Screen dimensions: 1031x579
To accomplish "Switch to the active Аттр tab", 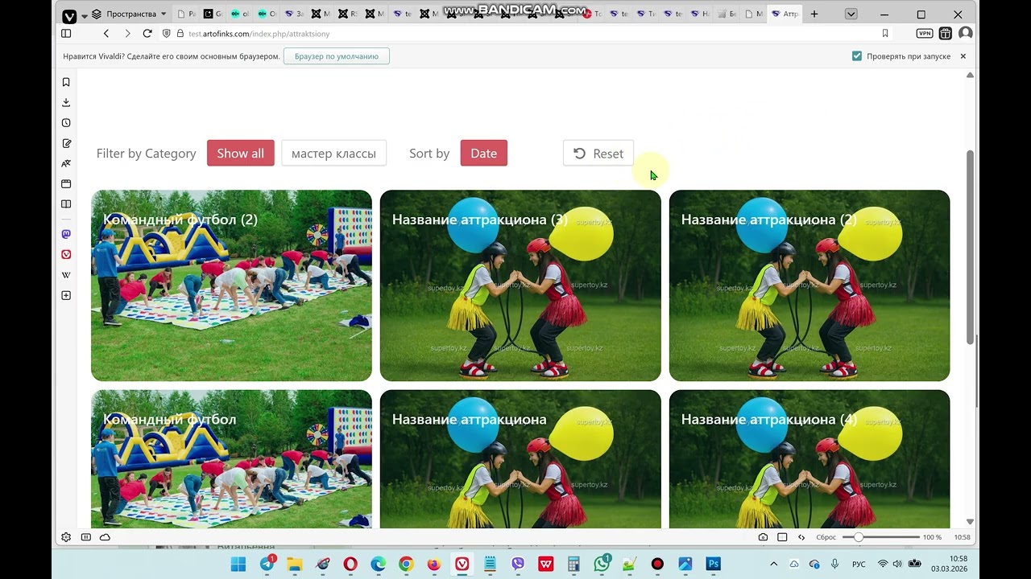I will coord(785,14).
